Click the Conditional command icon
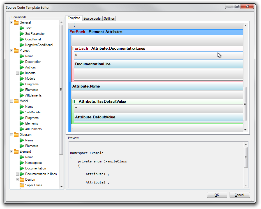Image resolution: width=261 pixels, height=209 pixels. [22, 39]
